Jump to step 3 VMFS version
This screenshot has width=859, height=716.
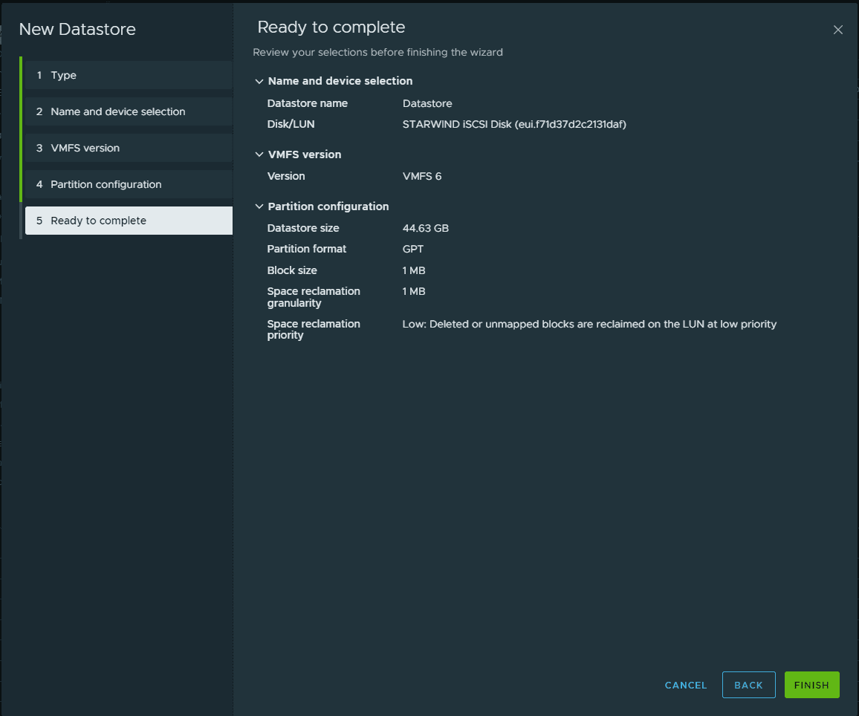click(x=128, y=149)
